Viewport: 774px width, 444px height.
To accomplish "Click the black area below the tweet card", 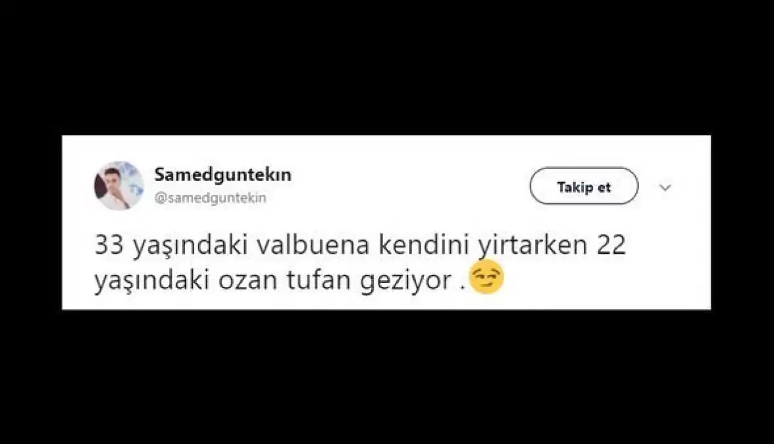I will [x=387, y=378].
